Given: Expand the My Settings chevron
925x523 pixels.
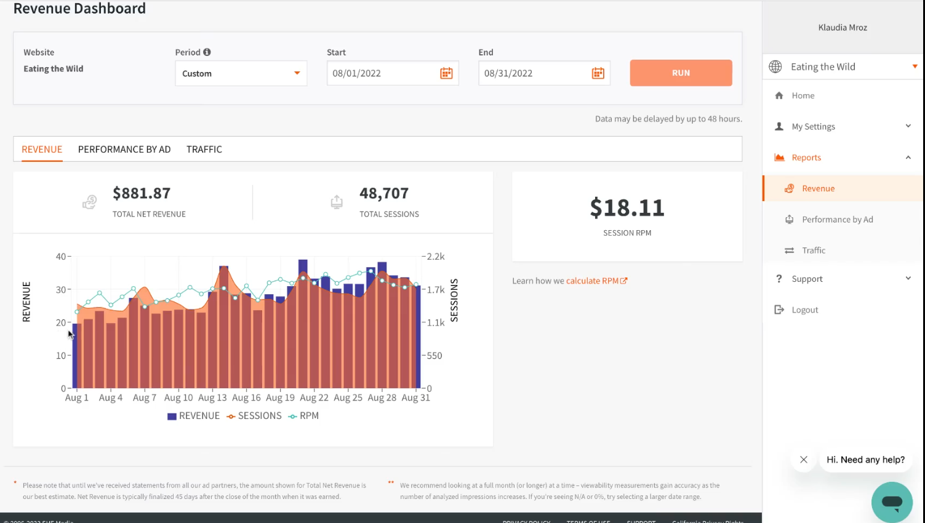Looking at the screenshot, I should [908, 126].
